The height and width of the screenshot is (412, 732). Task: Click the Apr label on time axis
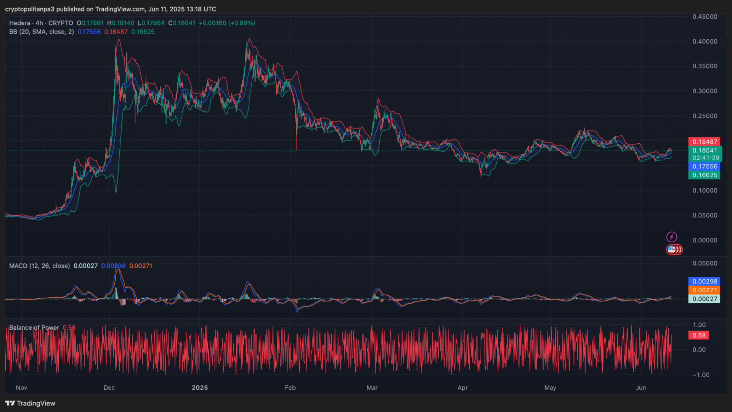(x=462, y=388)
